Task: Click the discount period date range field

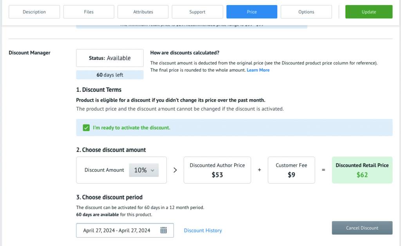Action: pos(117,230)
